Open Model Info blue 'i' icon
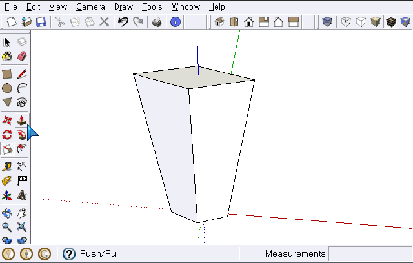Screen dimensions: 413x263 [x=176, y=22]
